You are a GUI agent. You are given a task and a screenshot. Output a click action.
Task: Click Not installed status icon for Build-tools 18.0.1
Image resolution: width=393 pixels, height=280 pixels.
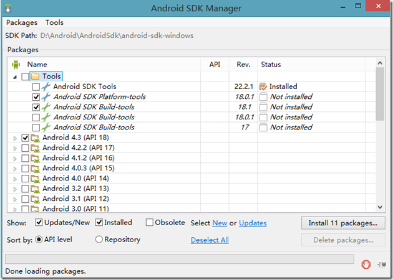263,117
